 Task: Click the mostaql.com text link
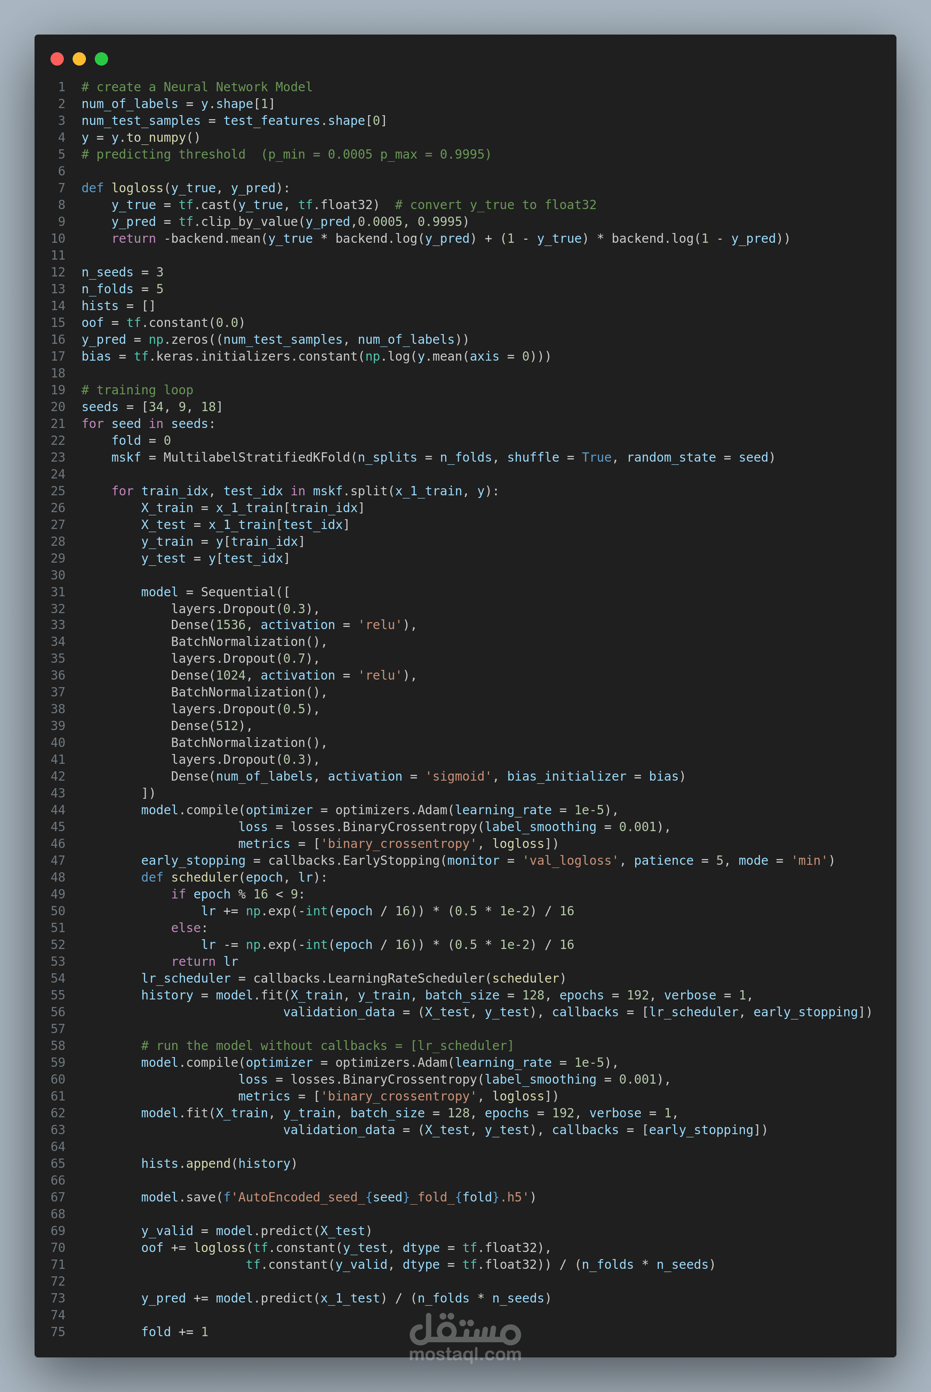[465, 1355]
